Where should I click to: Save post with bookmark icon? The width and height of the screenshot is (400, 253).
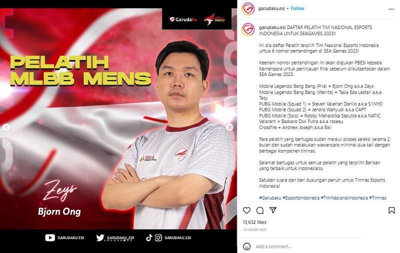(391, 210)
